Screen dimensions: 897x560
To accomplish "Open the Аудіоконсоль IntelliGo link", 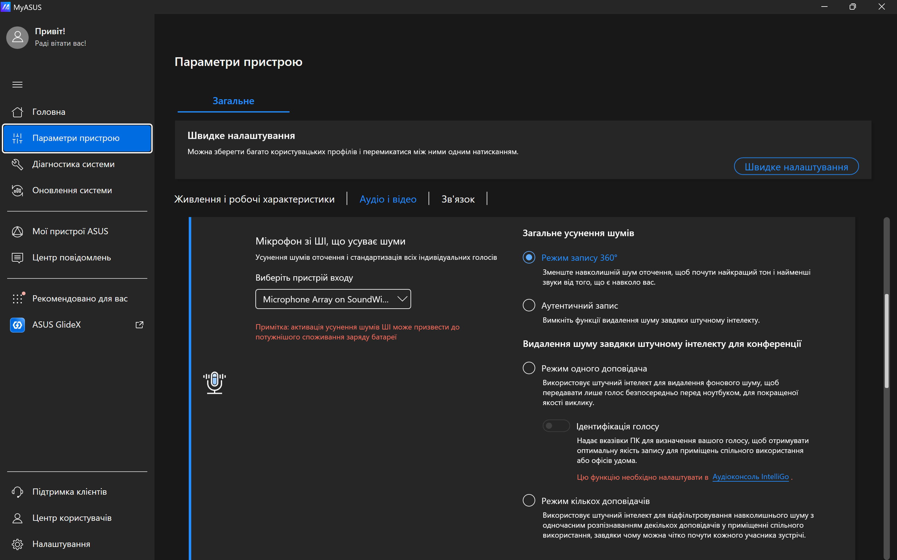I will coord(751,477).
